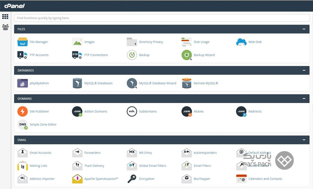Click the EMAIL section heading text

pyautogui.click(x=22, y=140)
